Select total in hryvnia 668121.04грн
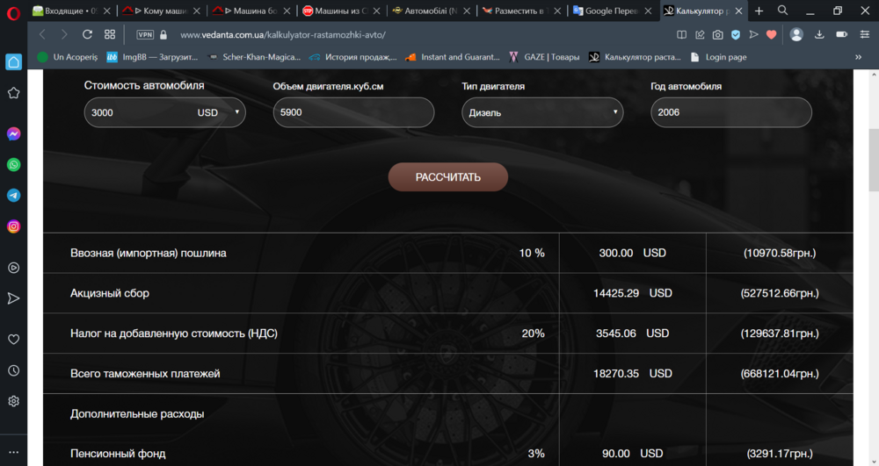 pyautogui.click(x=780, y=374)
